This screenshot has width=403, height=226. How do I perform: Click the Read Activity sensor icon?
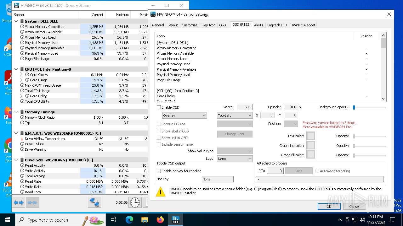click(x=22, y=165)
